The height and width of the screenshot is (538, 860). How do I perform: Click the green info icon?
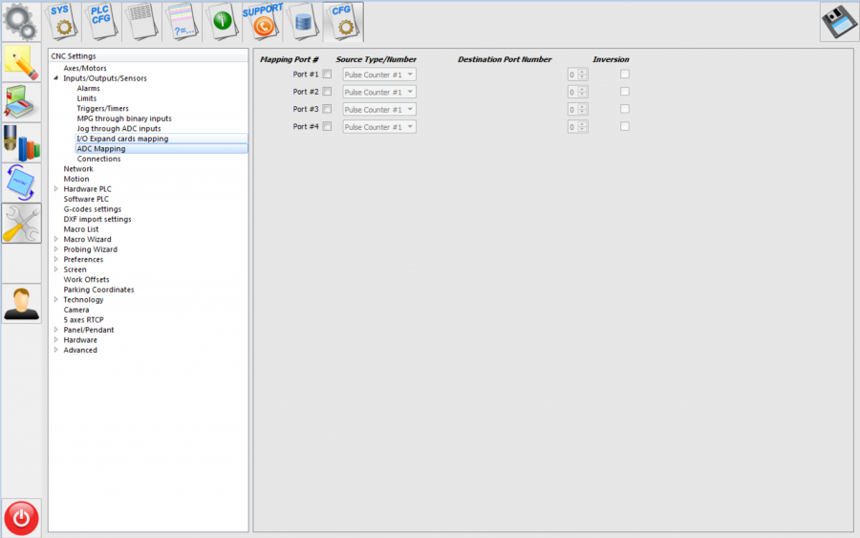coord(223,21)
